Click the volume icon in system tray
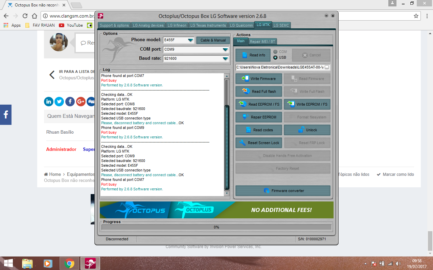 (398, 264)
